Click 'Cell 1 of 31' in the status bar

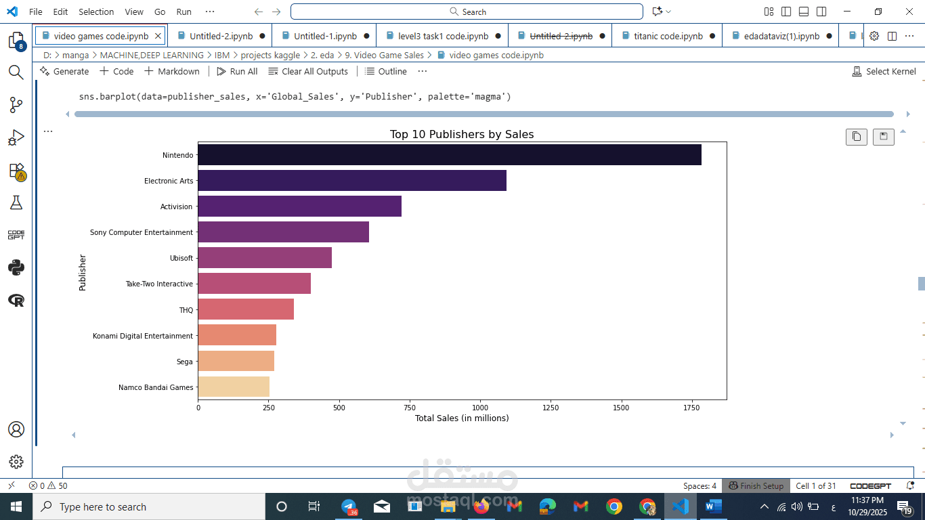[816, 485]
